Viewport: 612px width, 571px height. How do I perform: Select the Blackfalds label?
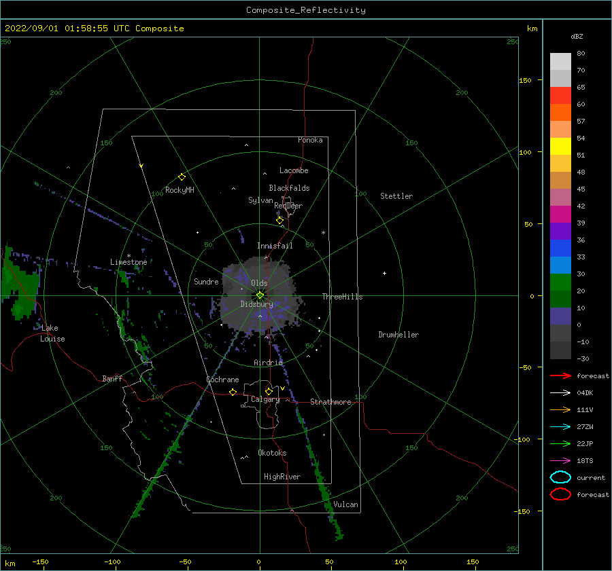click(x=289, y=188)
